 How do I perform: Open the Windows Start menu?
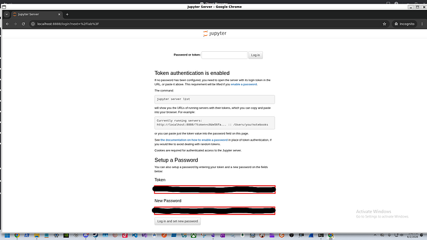pos(7,236)
